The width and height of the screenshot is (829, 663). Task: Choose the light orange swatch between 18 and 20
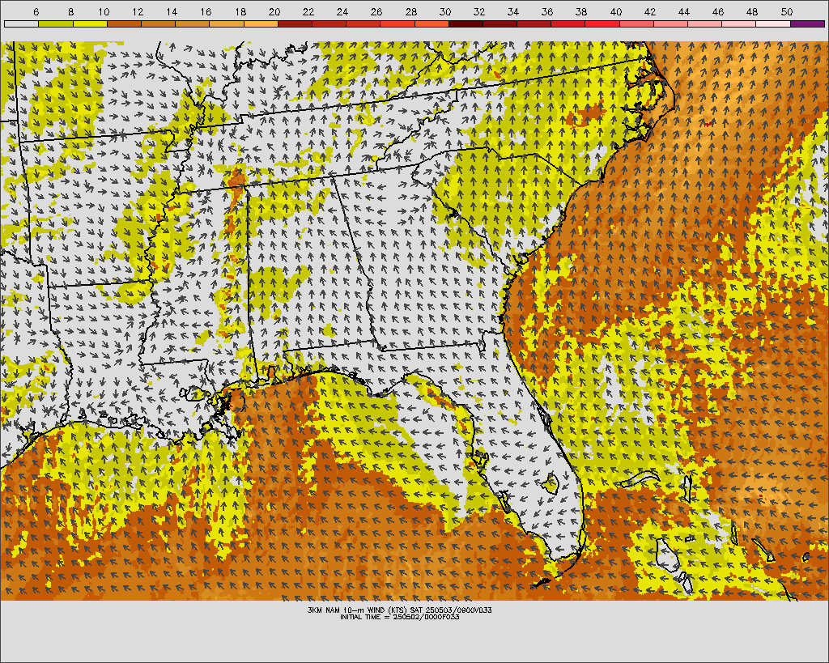(261, 23)
